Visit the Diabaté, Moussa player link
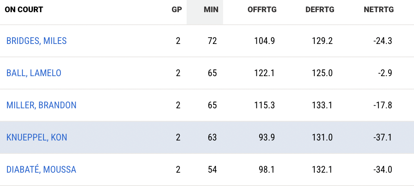The image size is (414, 186). (41, 170)
